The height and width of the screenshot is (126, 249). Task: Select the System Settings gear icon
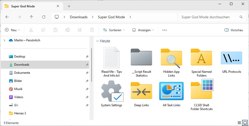111,92
